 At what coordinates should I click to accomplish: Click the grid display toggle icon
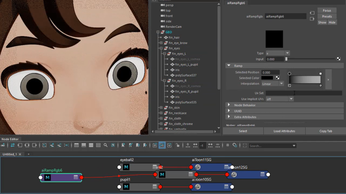point(227,145)
